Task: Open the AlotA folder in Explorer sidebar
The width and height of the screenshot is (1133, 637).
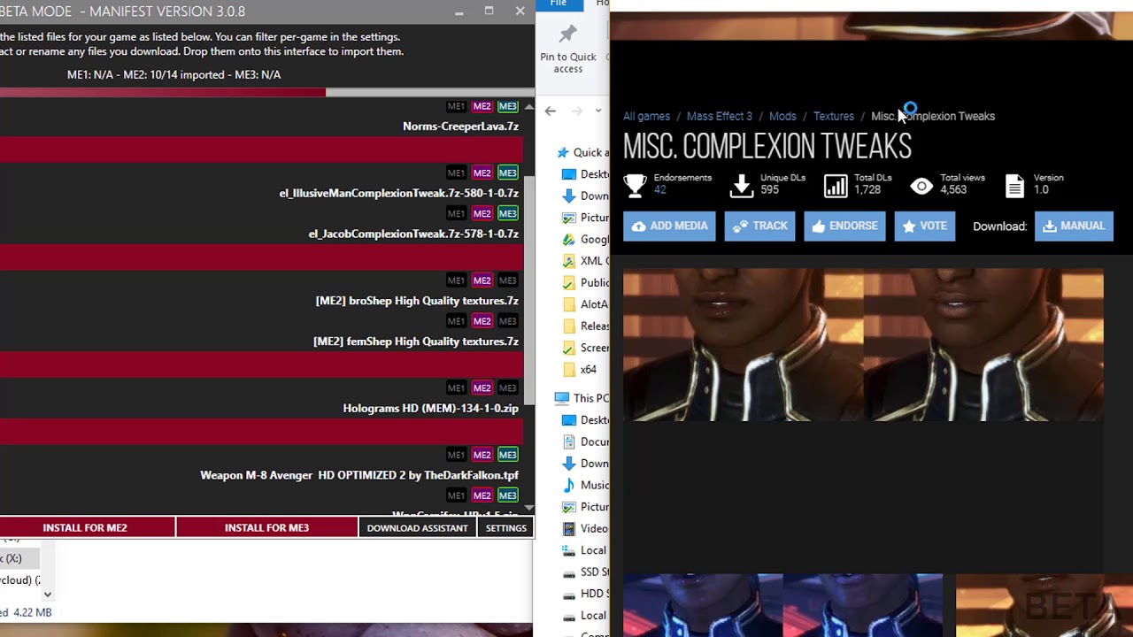Action: click(586, 304)
